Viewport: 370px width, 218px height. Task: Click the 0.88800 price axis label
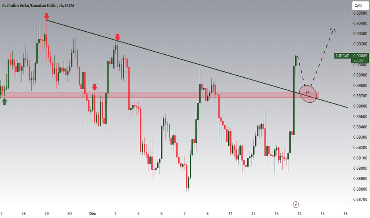(x=360, y=189)
